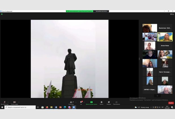The height and width of the screenshot is (119, 175).
Task: Open the Настройки просмотра dropdown
Action: pyautogui.click(x=101, y=11)
